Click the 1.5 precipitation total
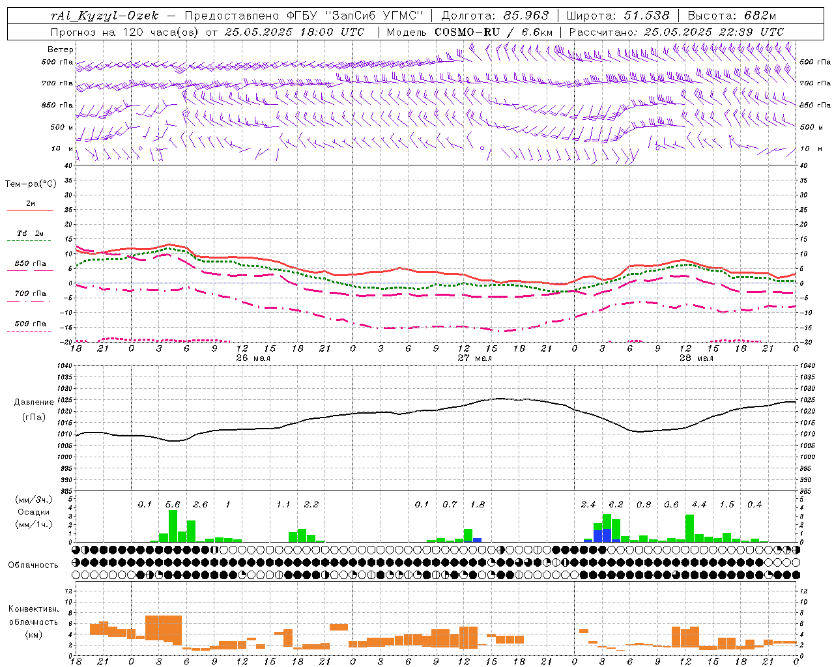This screenshot has width=834, height=667. pos(727,504)
